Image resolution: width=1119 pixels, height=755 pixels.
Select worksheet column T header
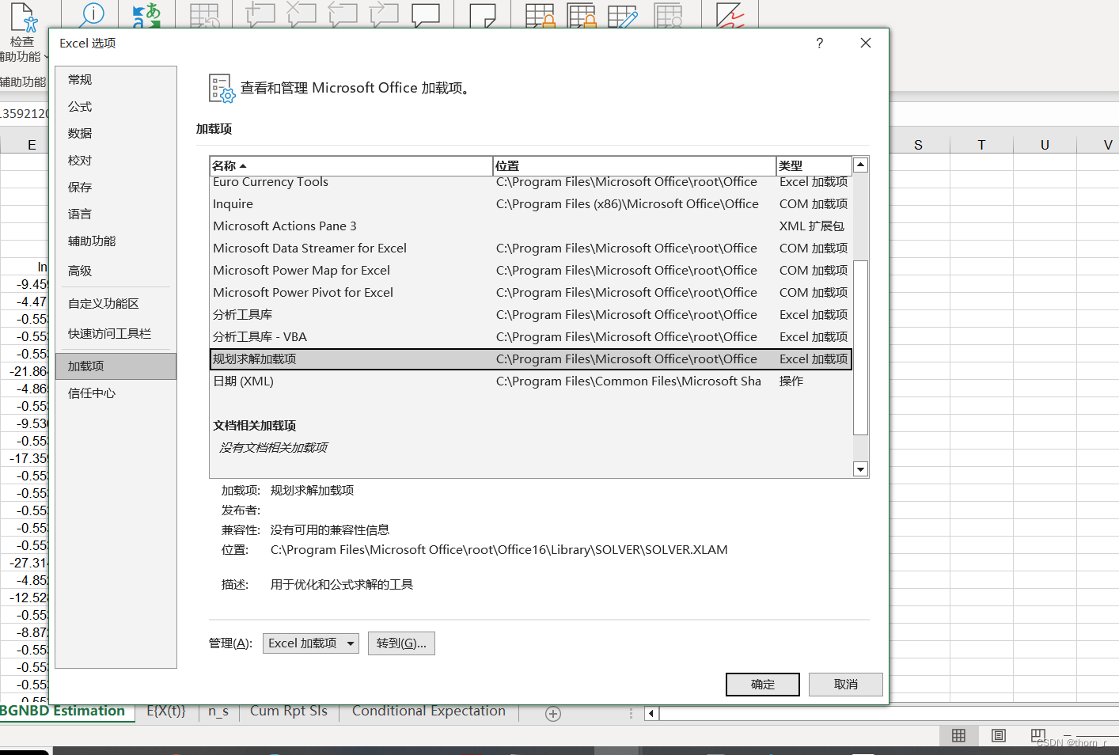tap(981, 145)
